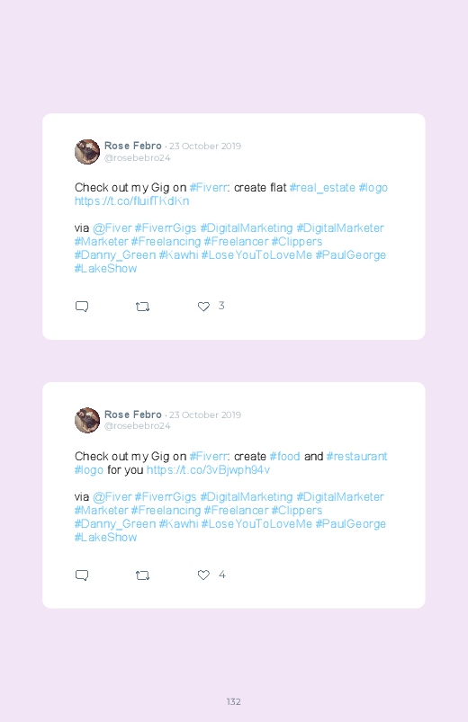
Task: Click #DigitalMarketing hashtag in first tweet
Action: click(x=247, y=227)
